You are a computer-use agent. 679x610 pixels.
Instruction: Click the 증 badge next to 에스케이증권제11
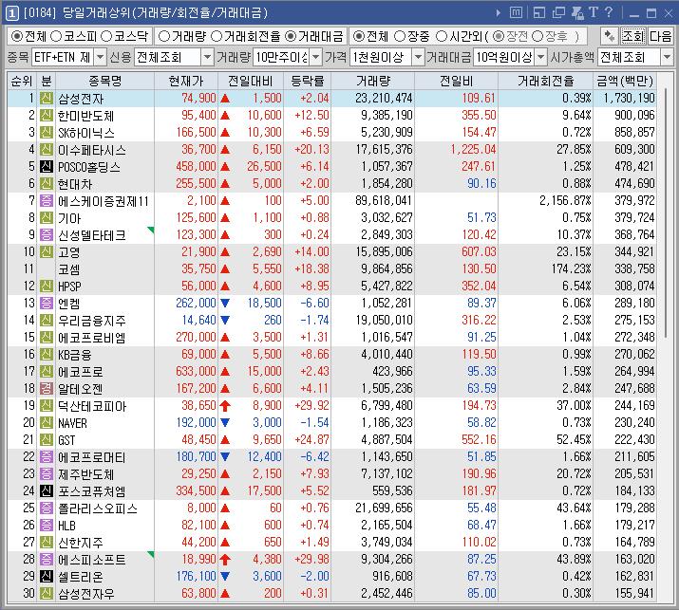(x=47, y=201)
